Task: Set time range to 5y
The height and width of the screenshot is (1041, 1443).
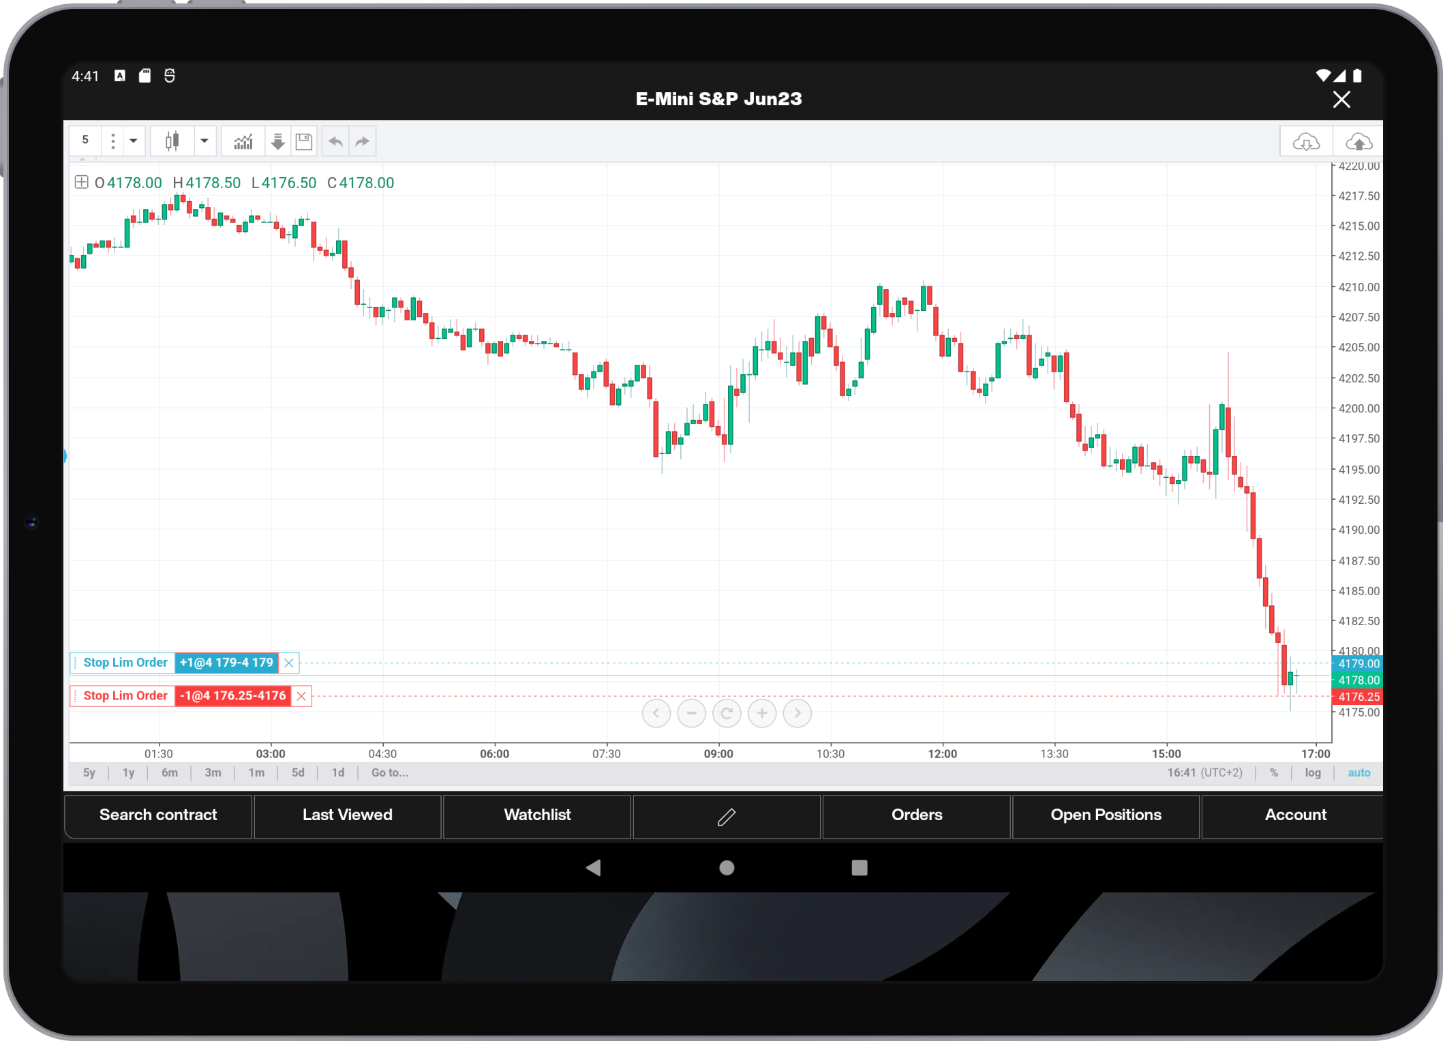Action: click(x=89, y=773)
